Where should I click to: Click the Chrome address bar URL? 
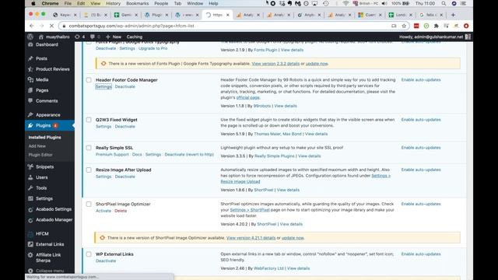(132, 26)
